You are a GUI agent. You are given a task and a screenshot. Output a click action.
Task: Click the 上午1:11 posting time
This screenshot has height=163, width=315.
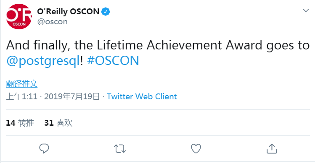pos(22,96)
